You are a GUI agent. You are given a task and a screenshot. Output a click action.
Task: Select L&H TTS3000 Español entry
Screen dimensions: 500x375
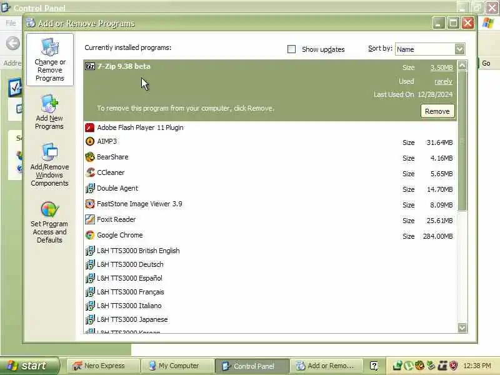click(x=270, y=278)
